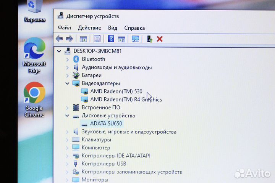Click the Bluetooth category icon

[x=76, y=59]
